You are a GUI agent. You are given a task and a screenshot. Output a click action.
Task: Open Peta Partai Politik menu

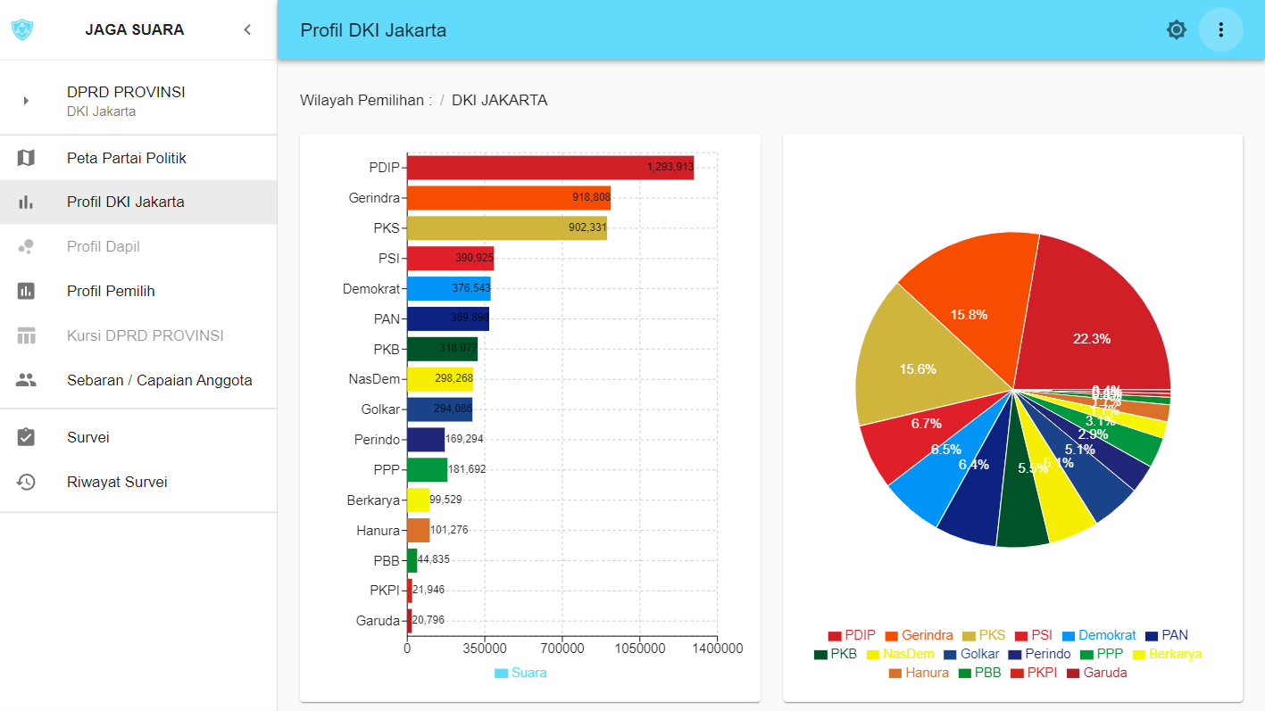click(138, 158)
